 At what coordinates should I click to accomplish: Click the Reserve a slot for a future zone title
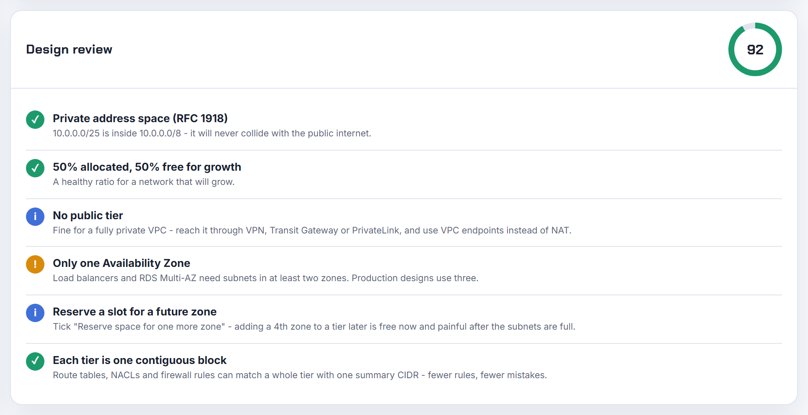point(135,312)
